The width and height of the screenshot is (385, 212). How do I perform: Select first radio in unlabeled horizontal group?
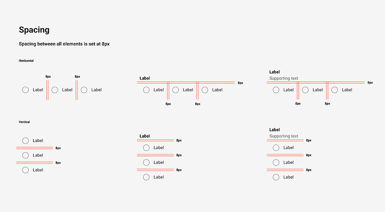pos(26,90)
